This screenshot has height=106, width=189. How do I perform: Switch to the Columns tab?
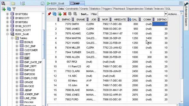(x=52, y=9)
